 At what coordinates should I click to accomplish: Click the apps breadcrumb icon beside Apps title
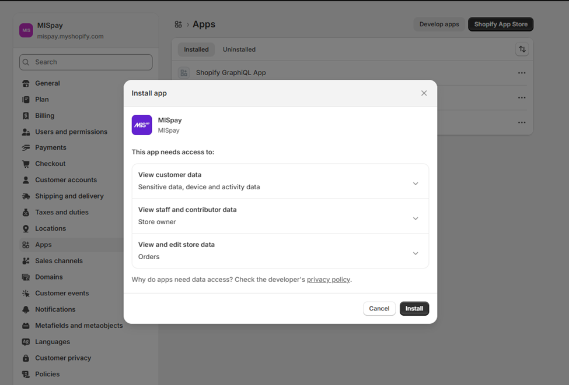click(178, 24)
